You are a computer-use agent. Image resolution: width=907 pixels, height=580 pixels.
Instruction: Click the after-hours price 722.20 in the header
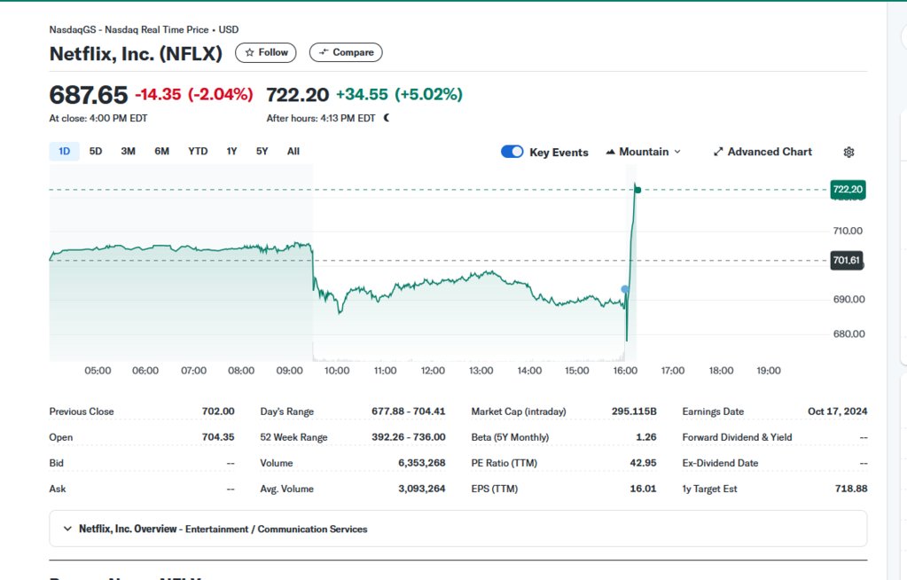tap(297, 95)
